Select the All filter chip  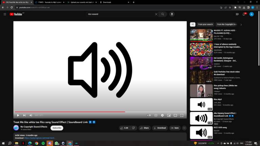[x=193, y=24]
